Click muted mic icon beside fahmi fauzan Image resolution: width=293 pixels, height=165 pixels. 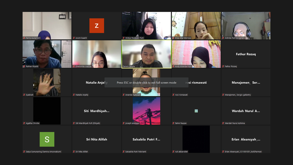(x=174, y=123)
